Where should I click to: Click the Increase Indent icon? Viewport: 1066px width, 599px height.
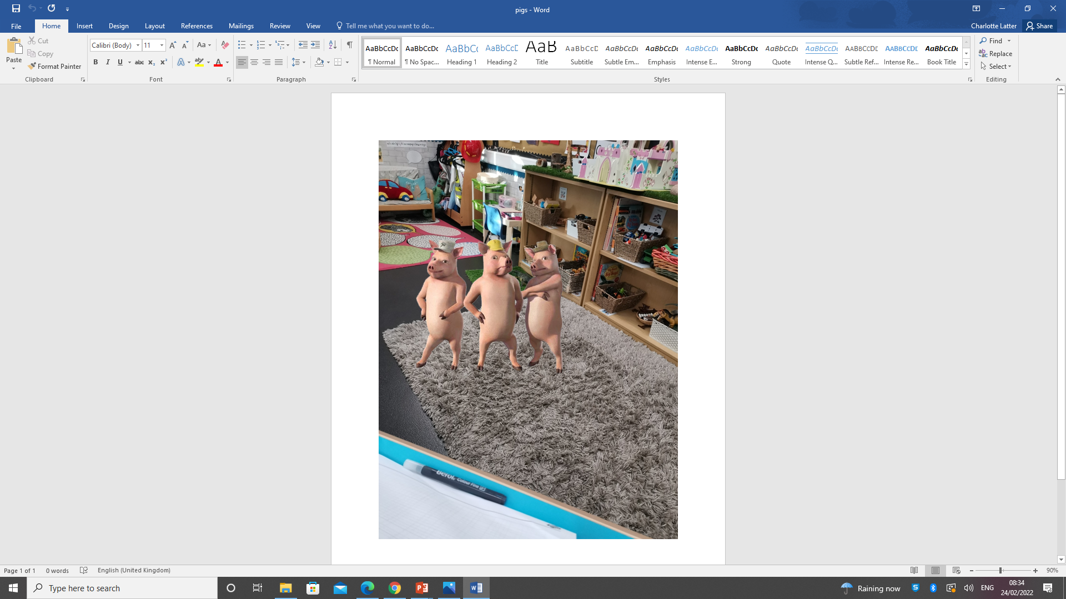(315, 45)
